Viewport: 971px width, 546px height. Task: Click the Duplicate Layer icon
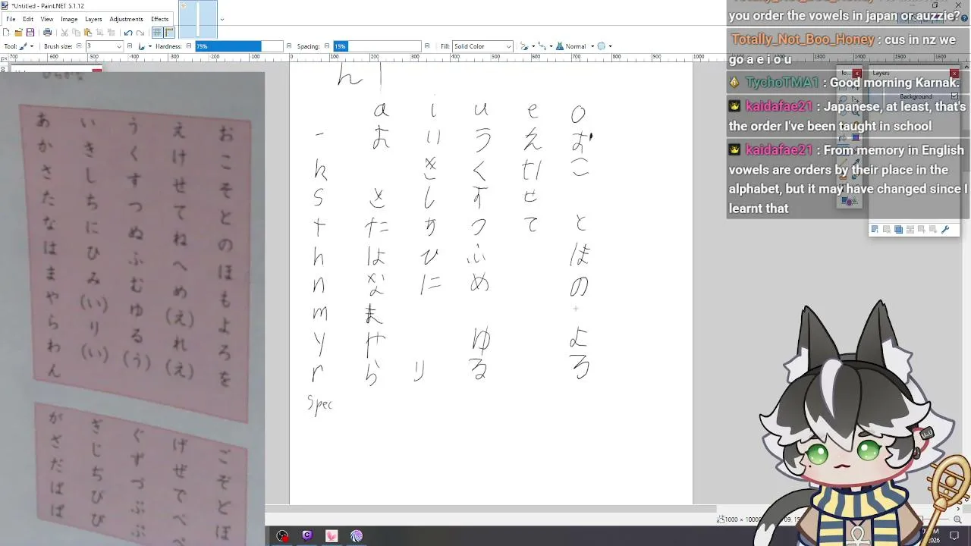pos(898,230)
